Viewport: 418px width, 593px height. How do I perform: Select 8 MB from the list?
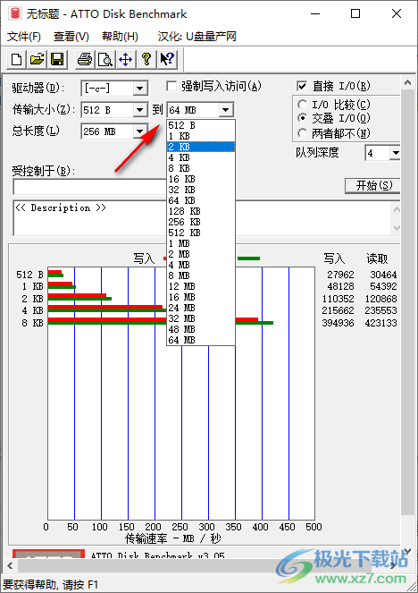pyautogui.click(x=201, y=275)
